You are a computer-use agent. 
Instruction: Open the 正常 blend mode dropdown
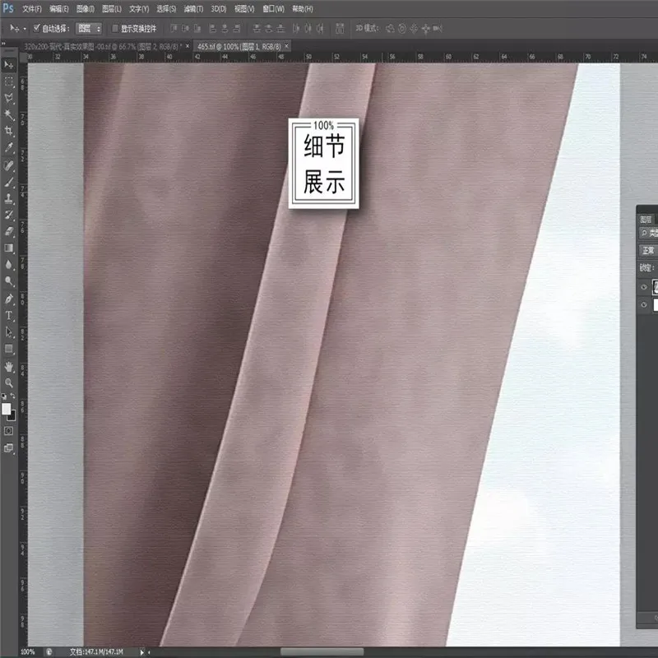click(649, 250)
